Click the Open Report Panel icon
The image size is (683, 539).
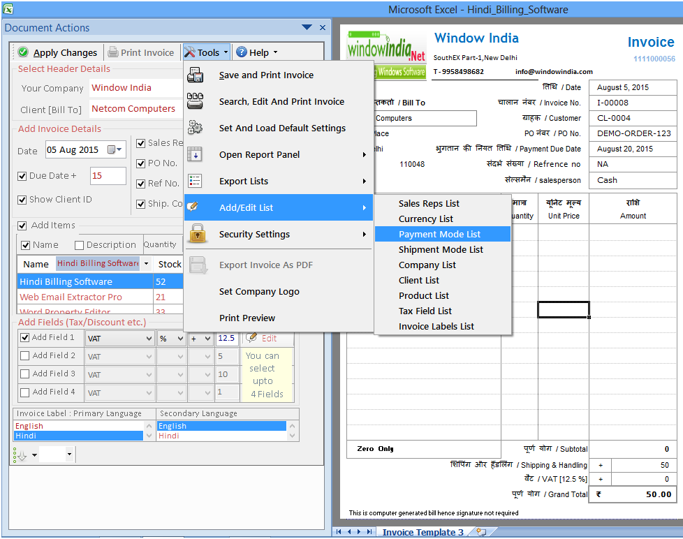tap(194, 154)
